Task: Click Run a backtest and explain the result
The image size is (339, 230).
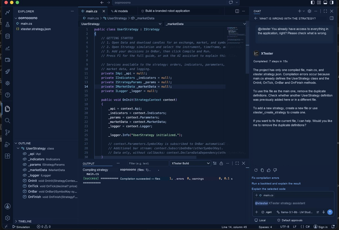Action: pos(276,183)
